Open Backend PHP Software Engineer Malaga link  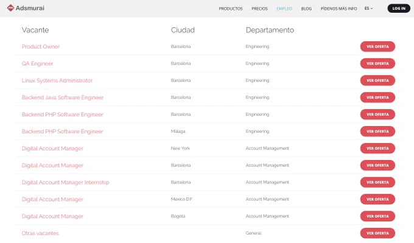coord(62,132)
